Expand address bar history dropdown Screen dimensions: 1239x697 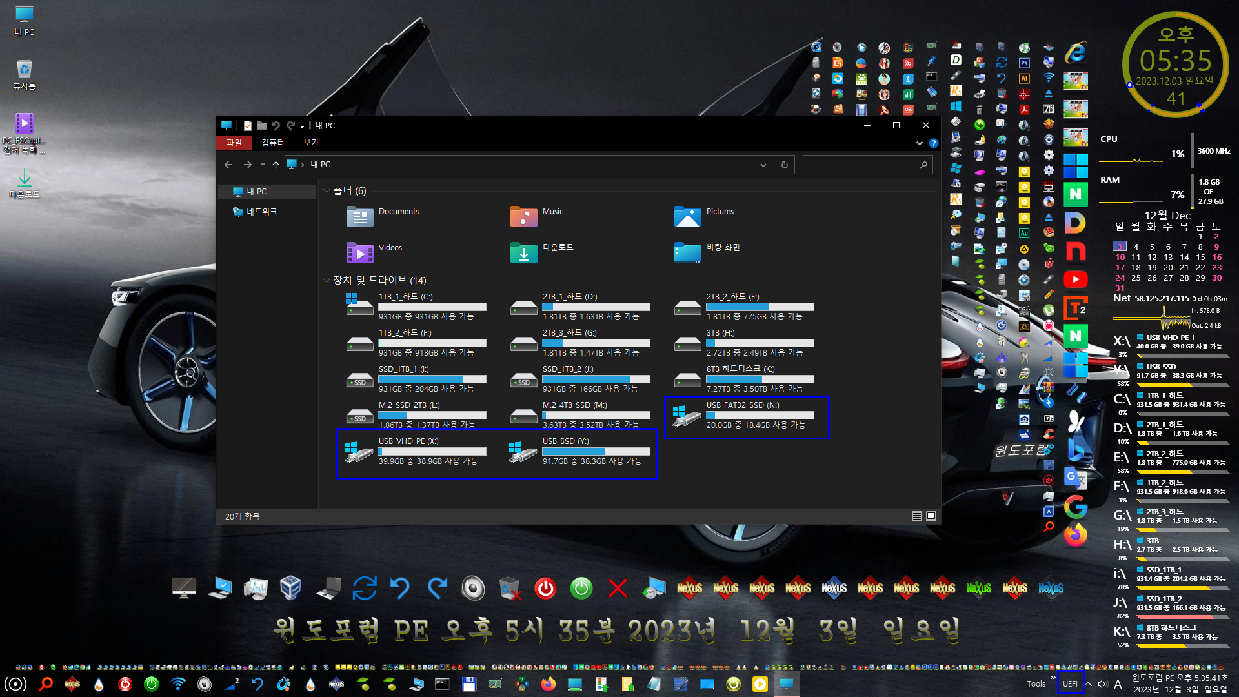click(763, 165)
